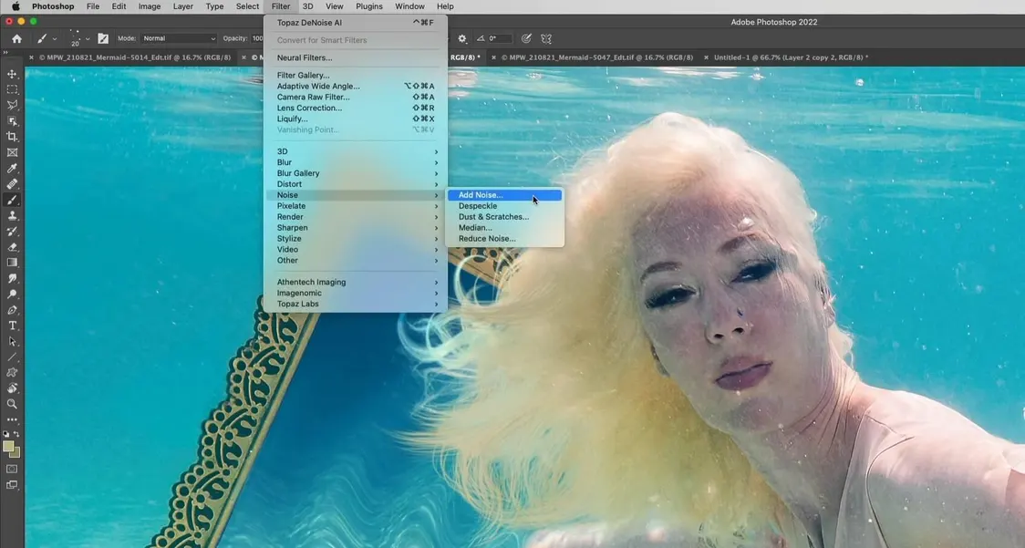
Task: Select the Zoom tool
Action: [x=12, y=404]
